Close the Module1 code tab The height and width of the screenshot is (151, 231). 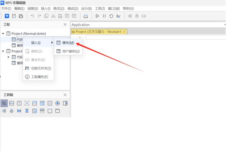tap(124, 32)
